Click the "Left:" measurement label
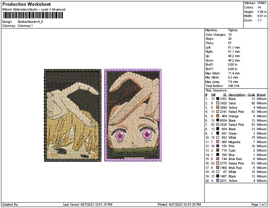The height and width of the screenshot is (208, 269). tap(209, 47)
